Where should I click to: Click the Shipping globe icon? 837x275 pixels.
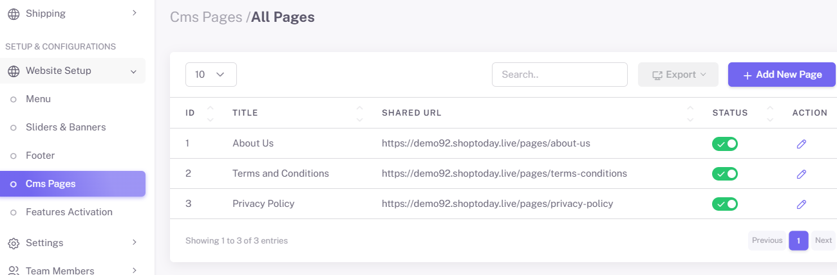click(x=13, y=13)
